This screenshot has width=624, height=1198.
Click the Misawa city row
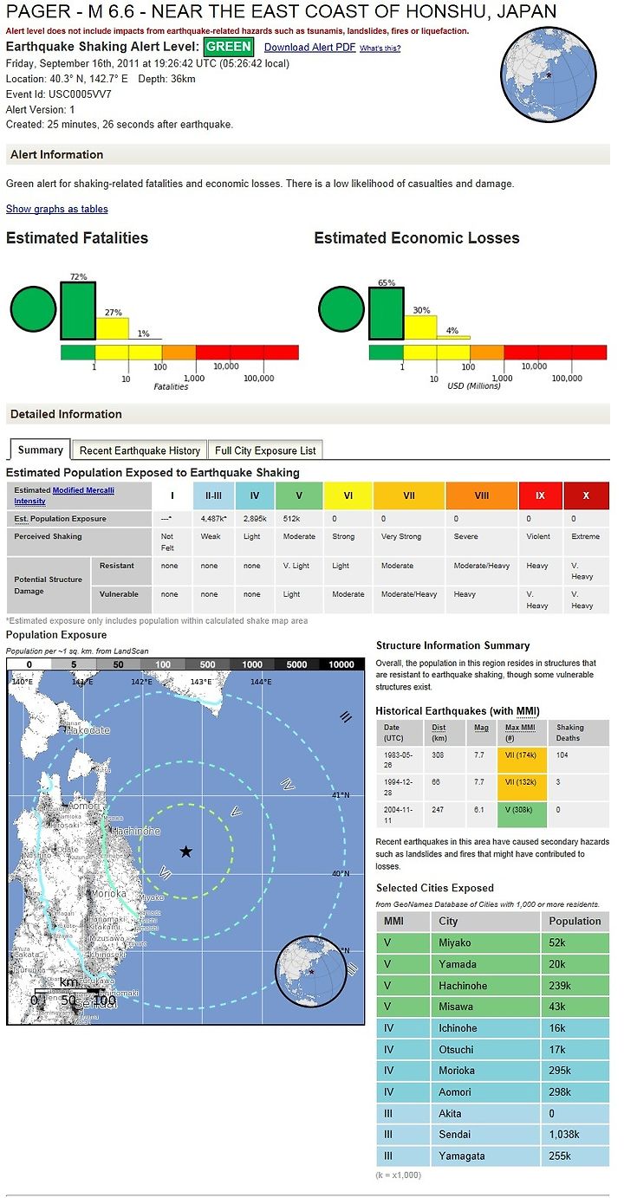tap(493, 1007)
